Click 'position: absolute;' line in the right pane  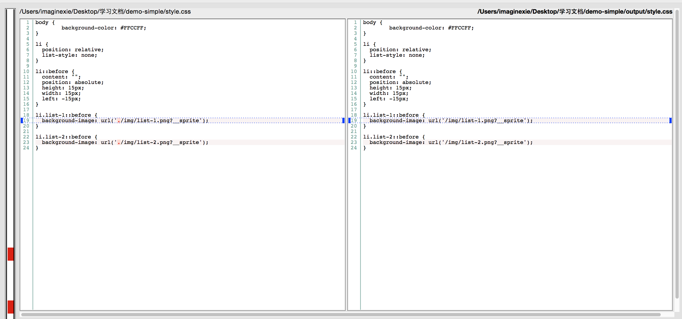[400, 82]
